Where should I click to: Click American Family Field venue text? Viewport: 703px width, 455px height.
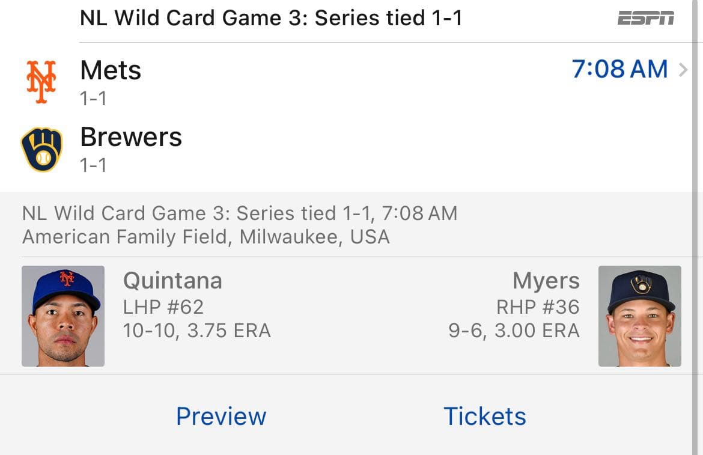[205, 237]
